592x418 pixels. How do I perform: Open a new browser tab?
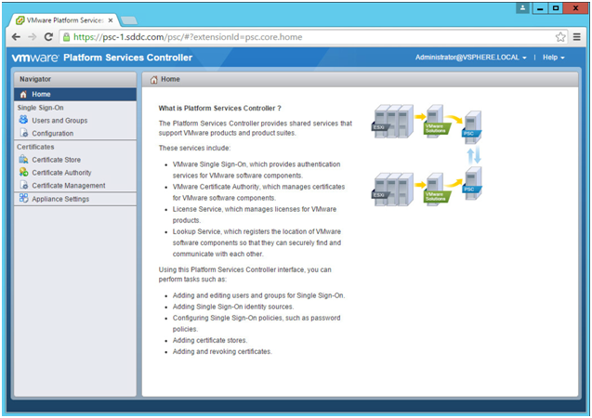(x=129, y=20)
